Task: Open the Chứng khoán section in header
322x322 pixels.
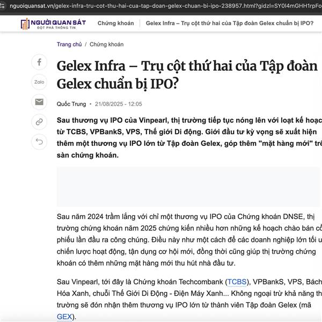Action: 115,23
